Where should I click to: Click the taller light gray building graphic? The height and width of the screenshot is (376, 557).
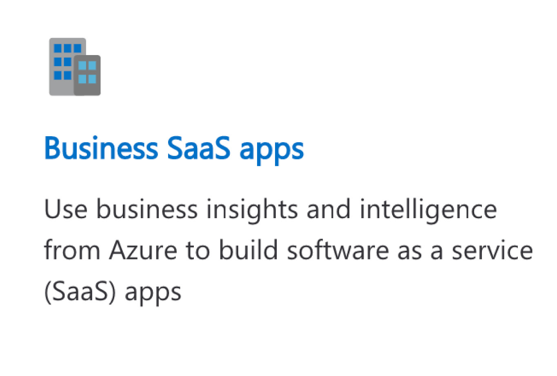point(61,67)
